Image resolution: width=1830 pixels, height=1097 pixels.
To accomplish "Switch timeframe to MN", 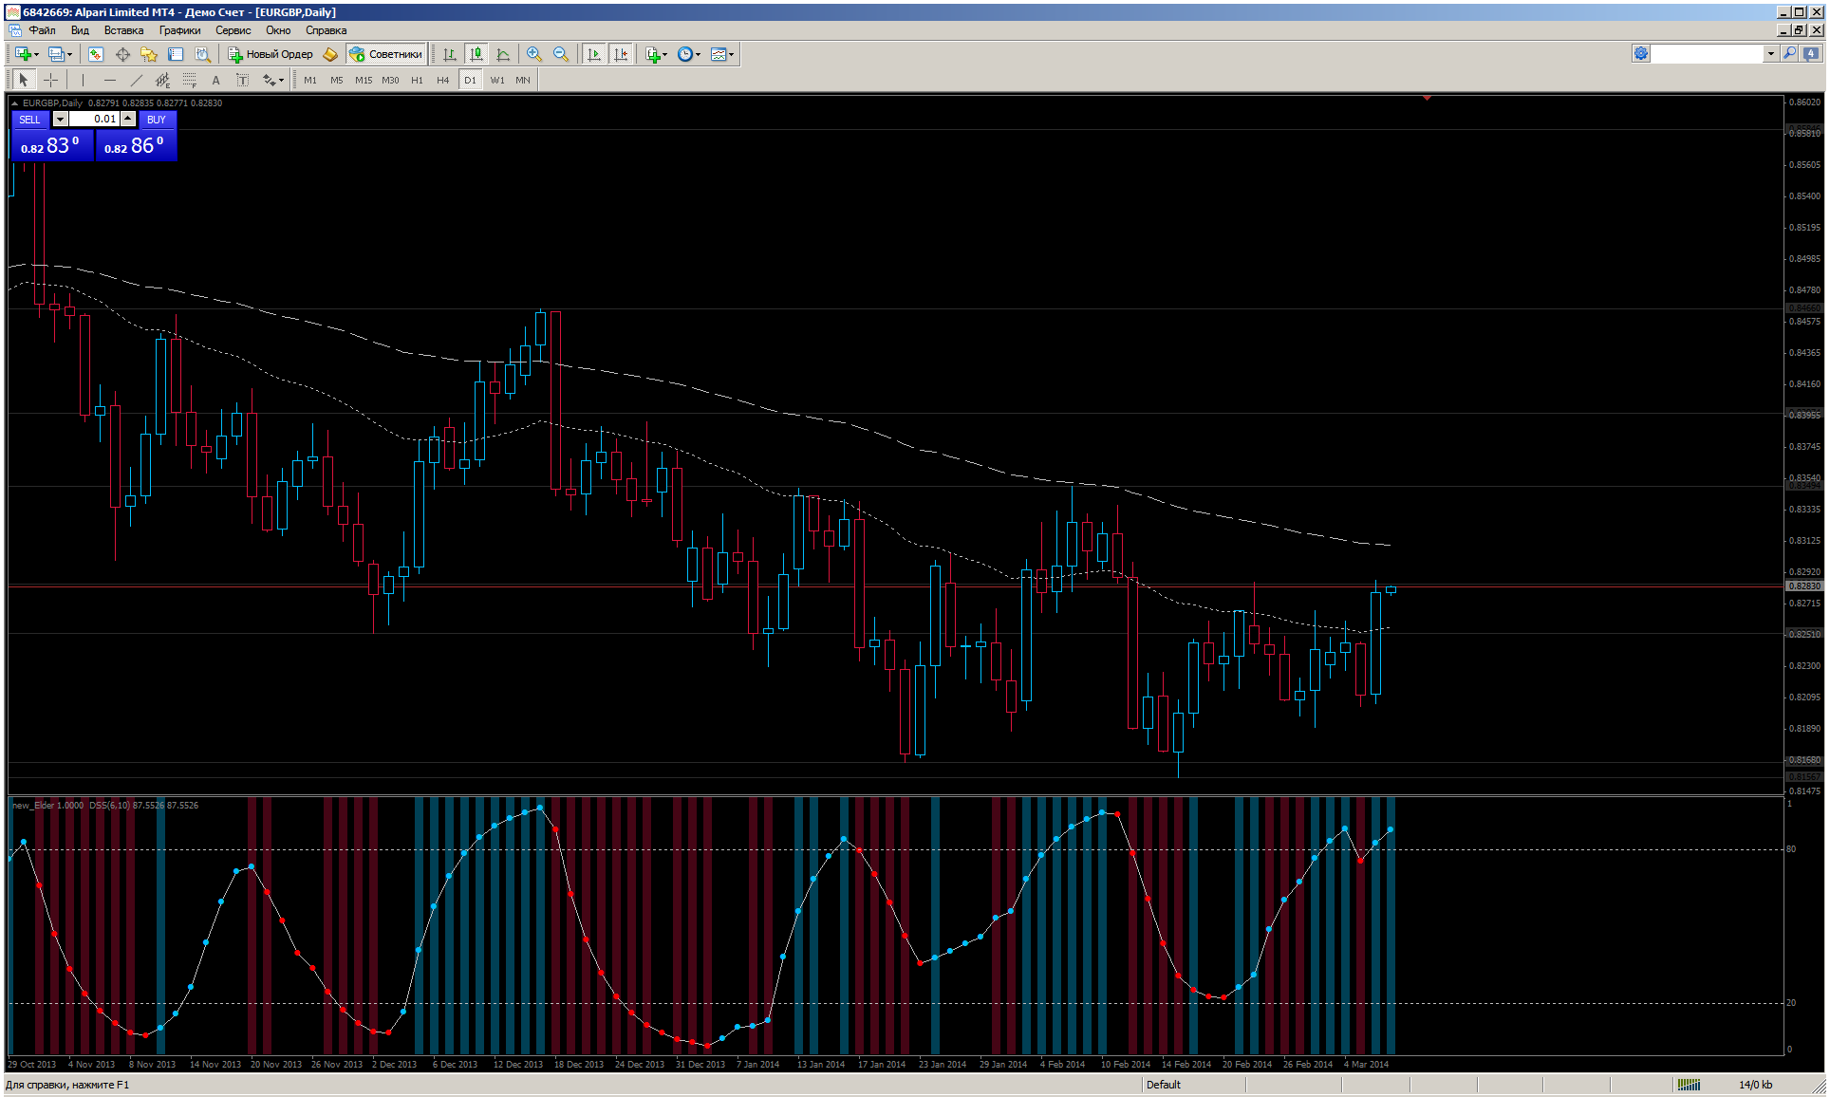I will 523,80.
